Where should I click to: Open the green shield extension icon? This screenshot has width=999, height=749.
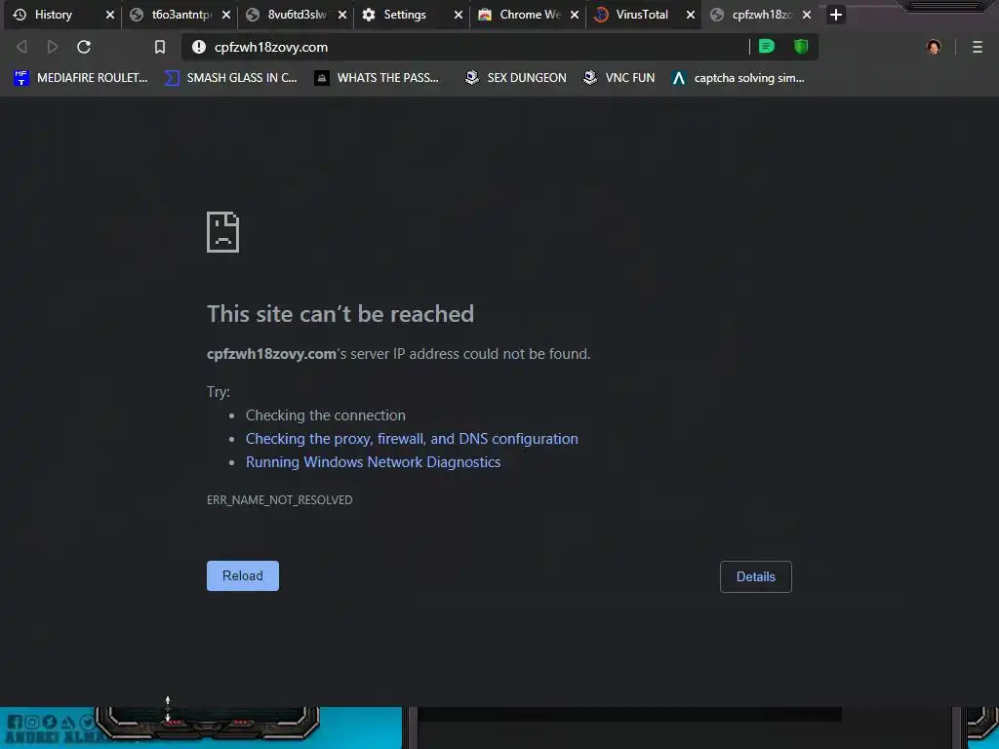tap(801, 47)
